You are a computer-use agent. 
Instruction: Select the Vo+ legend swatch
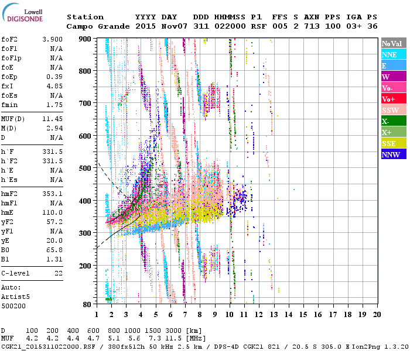coord(394,99)
